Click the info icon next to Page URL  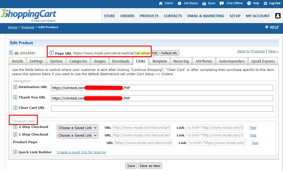pos(51,53)
